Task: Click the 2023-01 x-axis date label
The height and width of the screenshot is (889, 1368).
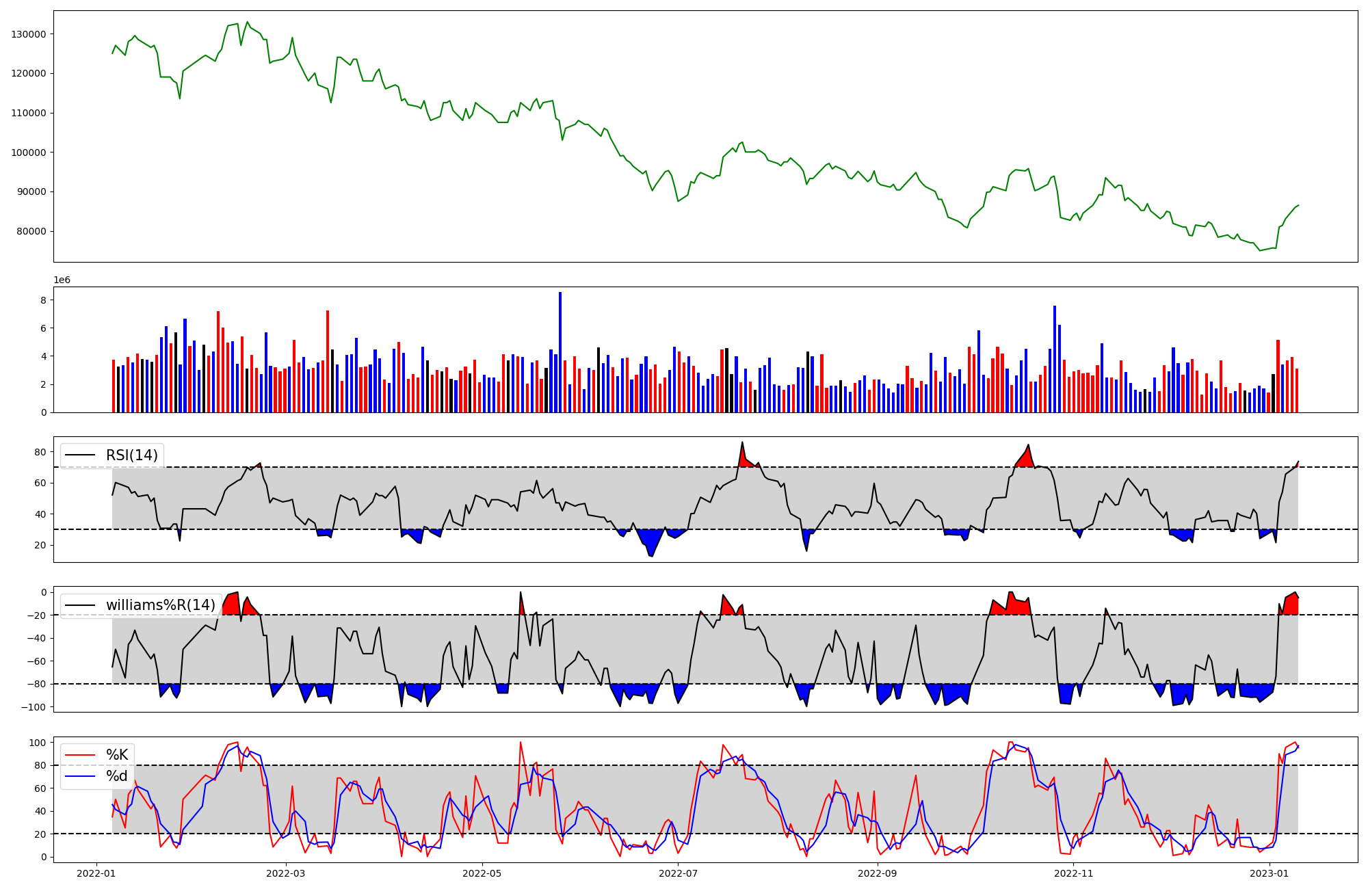Action: pyautogui.click(x=1270, y=873)
